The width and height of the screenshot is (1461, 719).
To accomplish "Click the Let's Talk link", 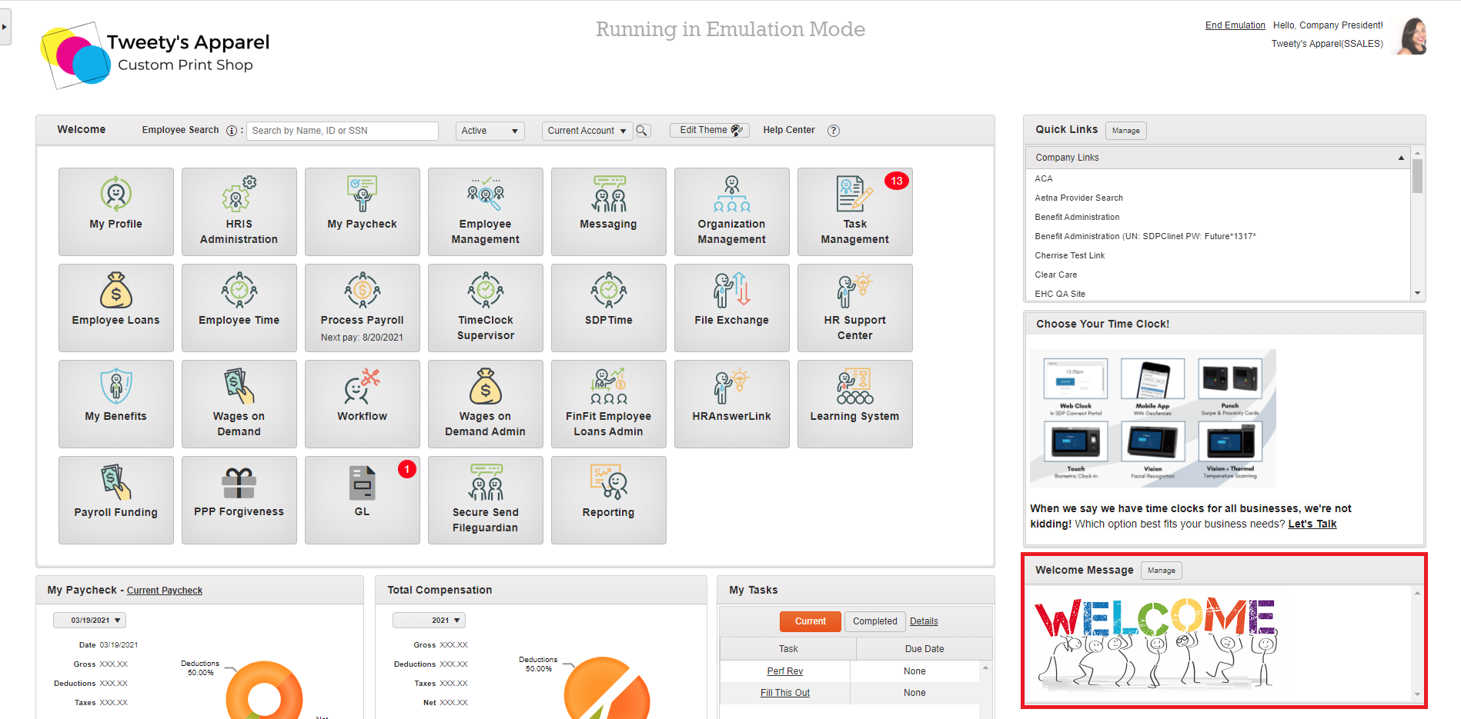I will [1312, 524].
